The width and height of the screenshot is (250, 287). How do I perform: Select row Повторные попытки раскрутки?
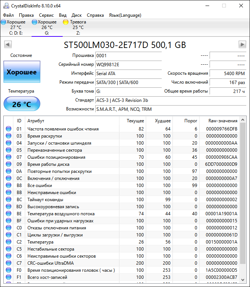click(122, 171)
